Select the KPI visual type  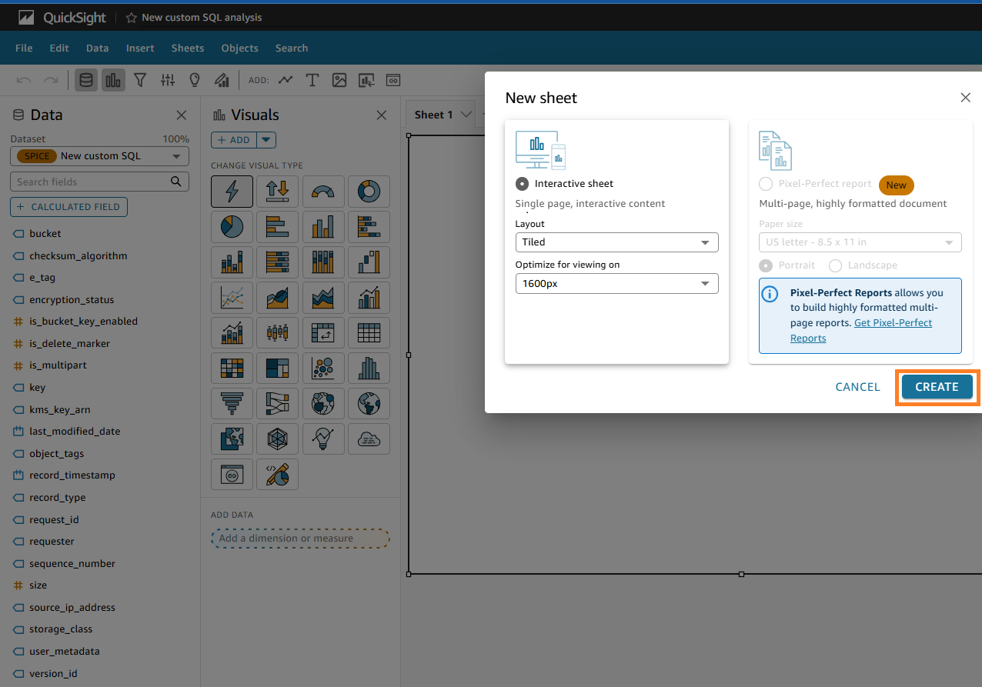277,191
